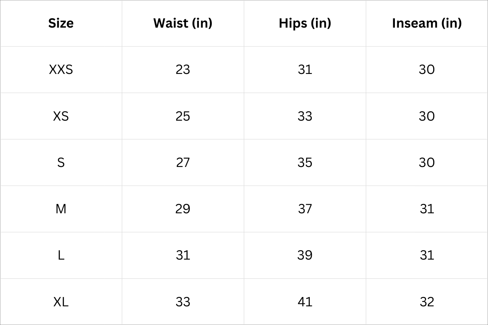
Task: Select the XL size row label
Action: [61, 302]
